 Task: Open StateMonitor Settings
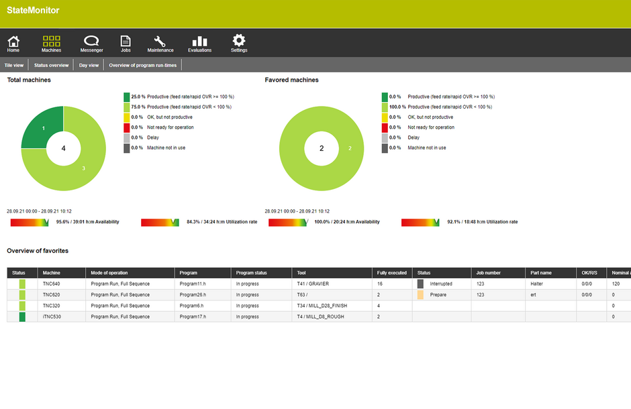(239, 42)
